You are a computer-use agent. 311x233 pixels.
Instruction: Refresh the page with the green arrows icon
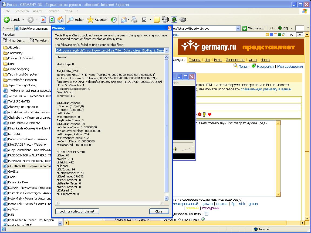(52, 20)
